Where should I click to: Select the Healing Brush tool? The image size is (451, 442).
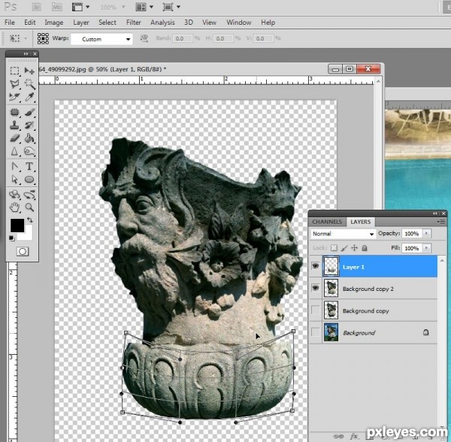14,112
